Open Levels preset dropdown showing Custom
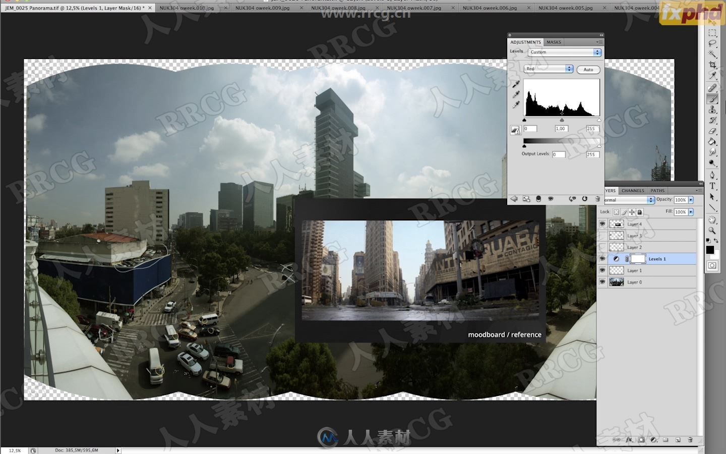Image resolution: width=726 pixels, height=454 pixels. [565, 52]
